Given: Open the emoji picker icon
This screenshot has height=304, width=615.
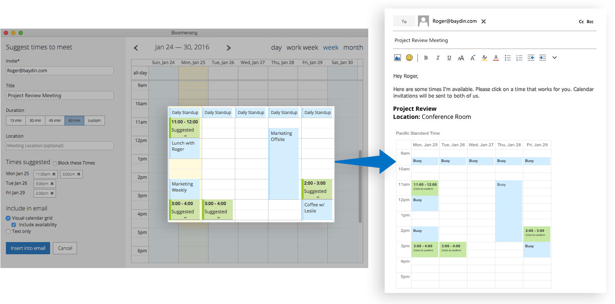Looking at the screenshot, I should tap(409, 58).
